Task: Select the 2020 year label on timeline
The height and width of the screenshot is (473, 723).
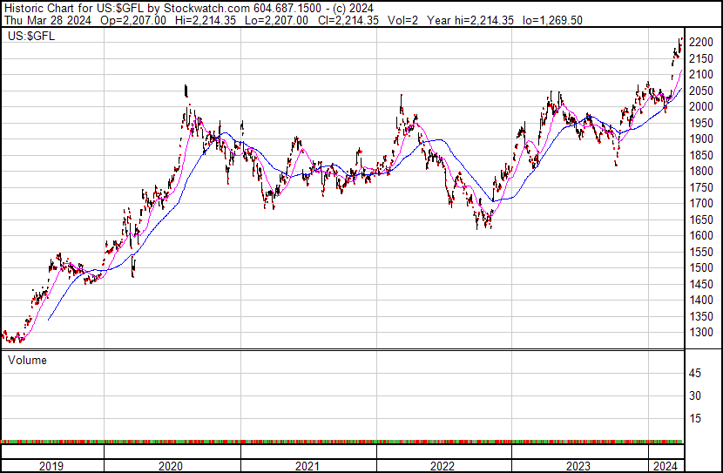Action: coord(172,467)
